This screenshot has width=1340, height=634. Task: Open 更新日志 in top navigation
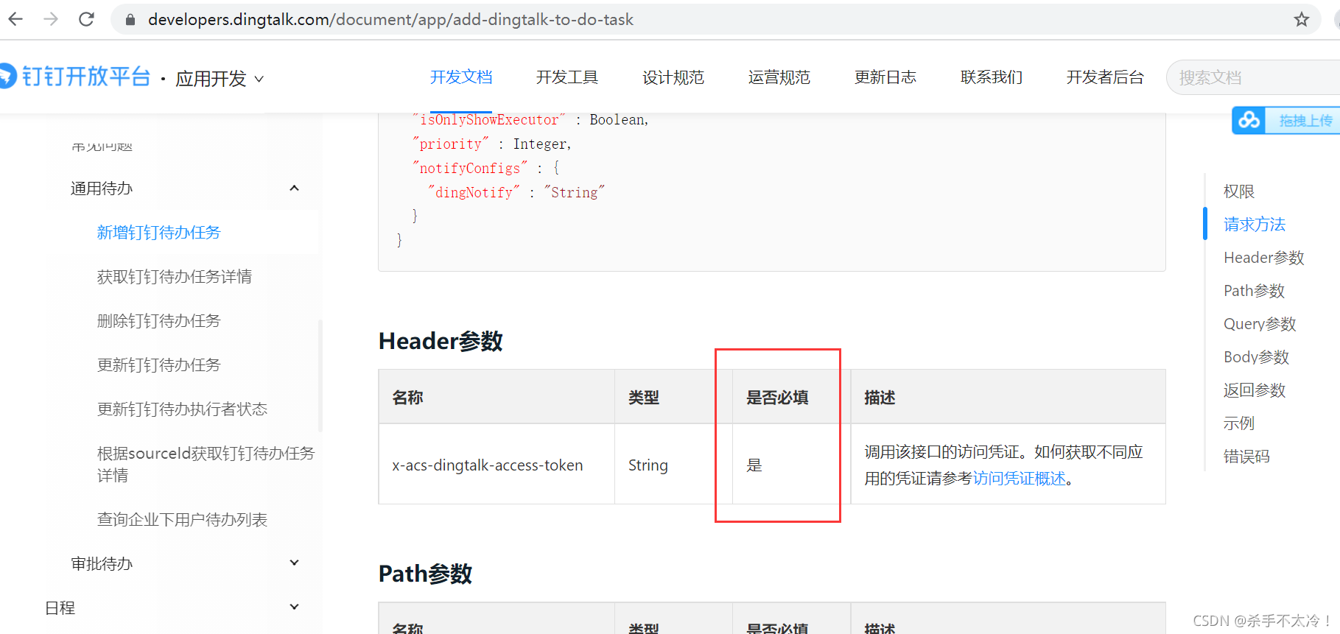click(x=885, y=77)
